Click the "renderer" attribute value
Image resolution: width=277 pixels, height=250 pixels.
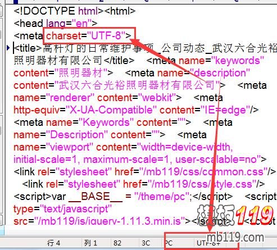click(70, 98)
